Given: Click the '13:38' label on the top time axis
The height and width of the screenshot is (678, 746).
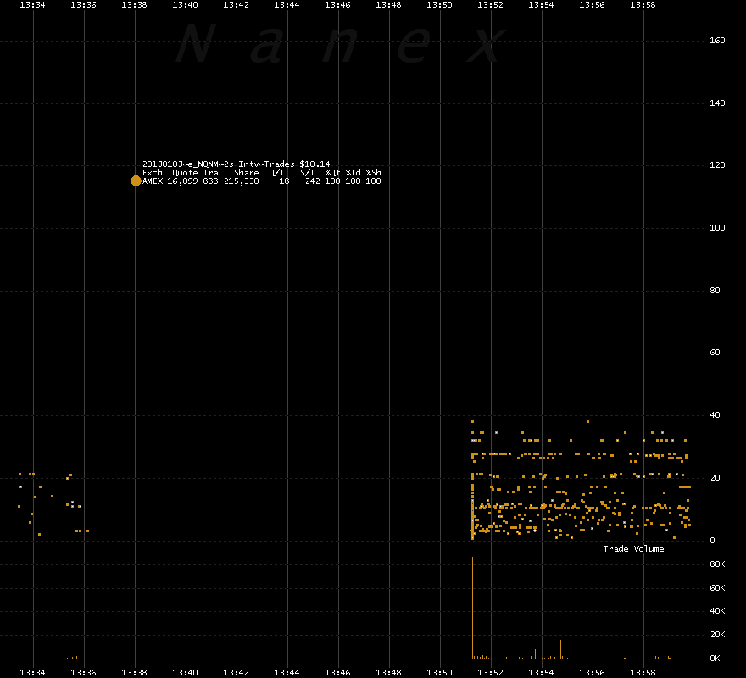Looking at the screenshot, I should click(x=134, y=5).
